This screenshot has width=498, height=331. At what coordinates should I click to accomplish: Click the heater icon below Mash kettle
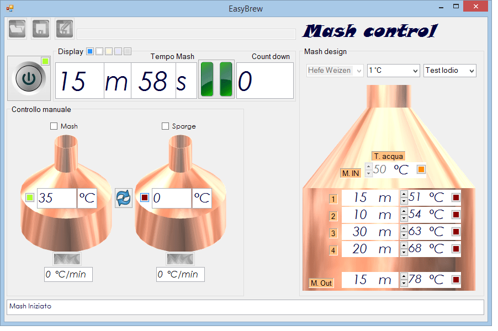(x=67, y=259)
